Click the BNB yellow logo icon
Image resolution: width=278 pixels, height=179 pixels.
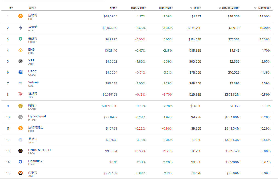21,51
